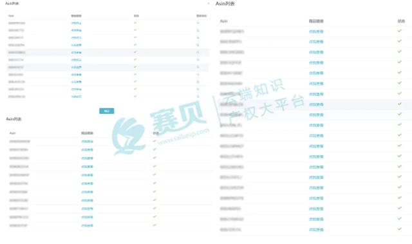
Task: Click the Asin列表 title of right-side list
Action: [x=225, y=4]
